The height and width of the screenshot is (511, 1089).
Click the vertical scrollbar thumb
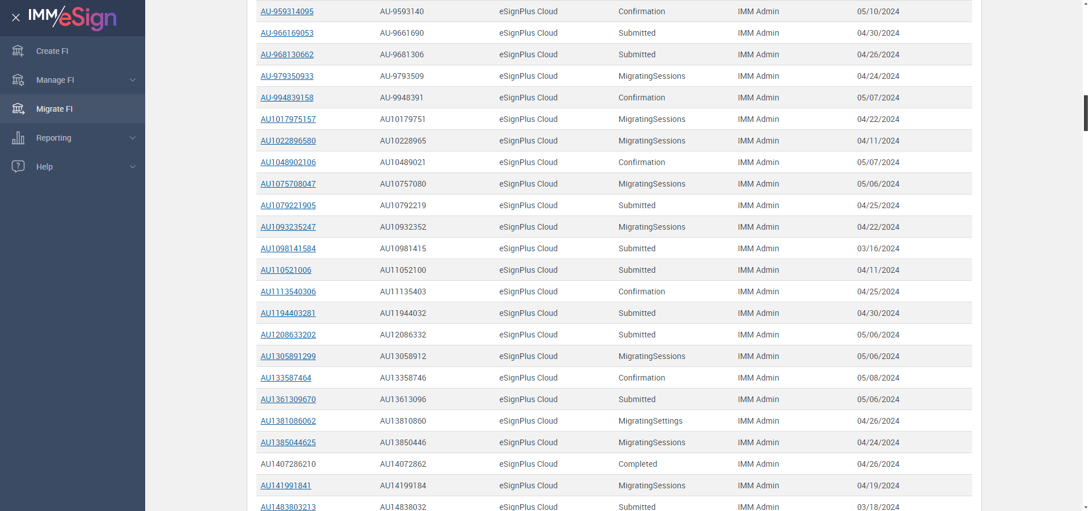1086,113
